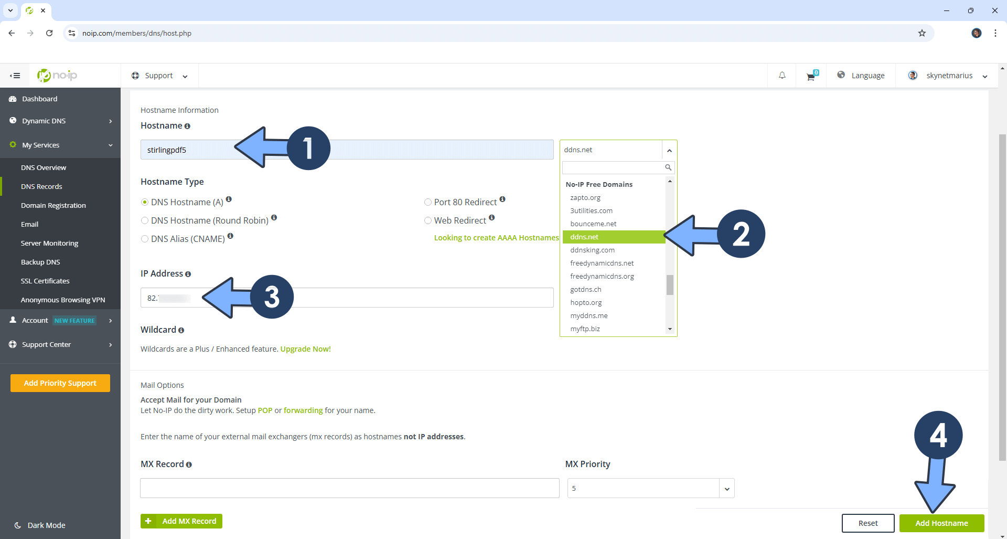Click Add MX Record button
The height and width of the screenshot is (539, 1007).
point(181,521)
